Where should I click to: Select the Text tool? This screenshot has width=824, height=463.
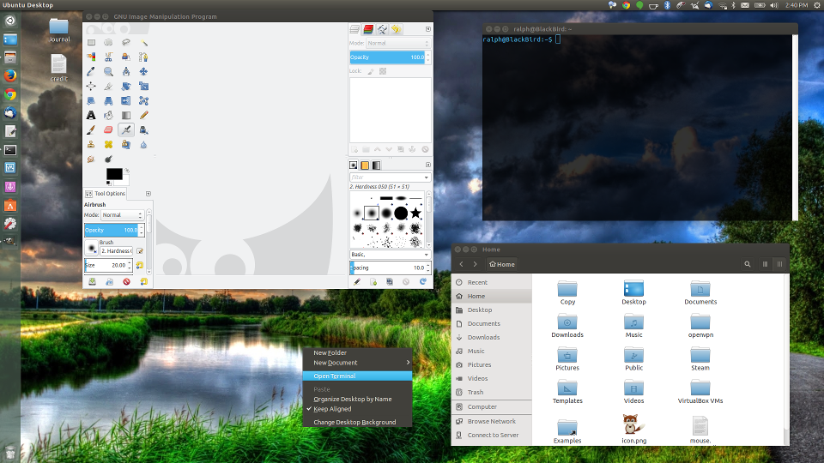click(92, 115)
